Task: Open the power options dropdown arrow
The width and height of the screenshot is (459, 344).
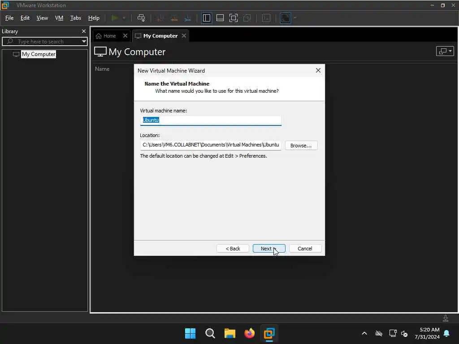Action: tap(124, 18)
